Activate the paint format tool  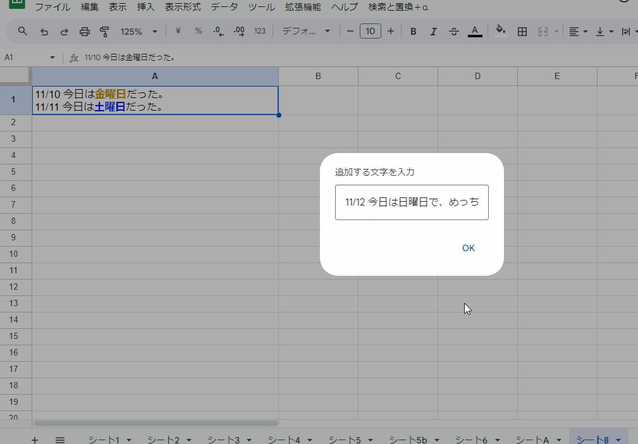tap(104, 32)
